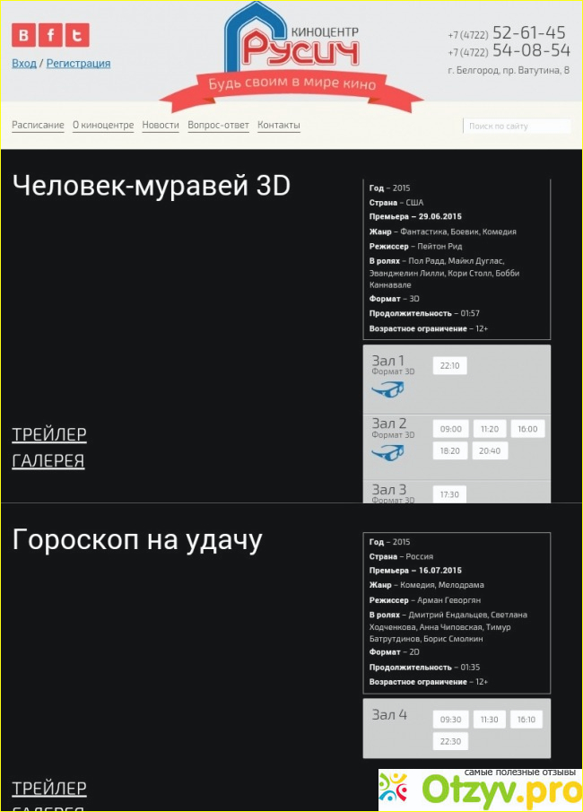The image size is (583, 812).
Task: Select Новости in the navigation menu
Action: (161, 126)
